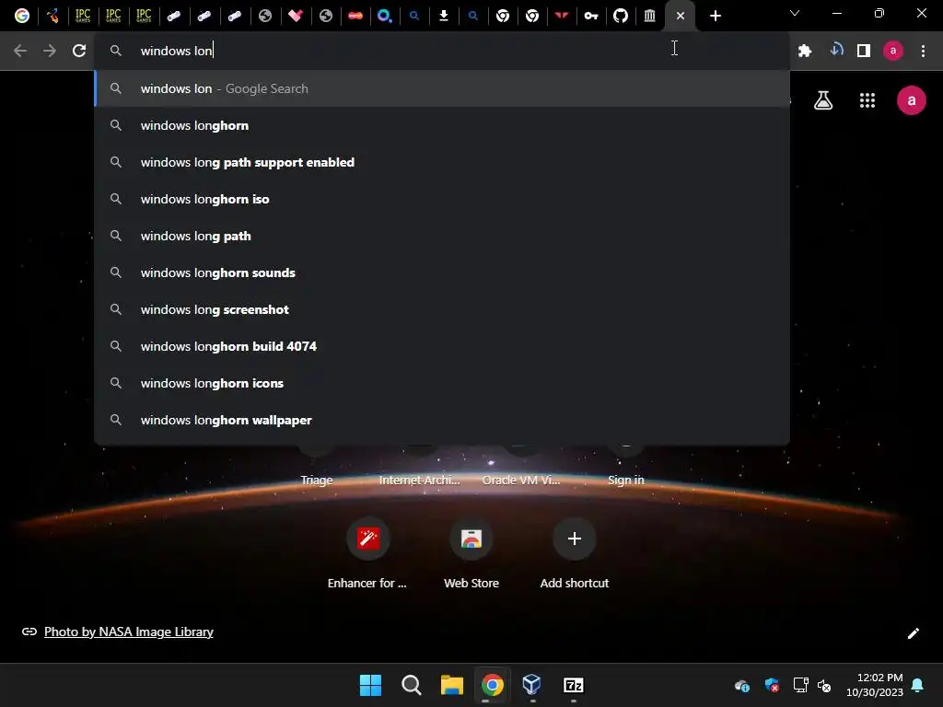The width and height of the screenshot is (943, 707).
Task: Choose 'windows longhorn' suggestion
Action: click(442, 125)
